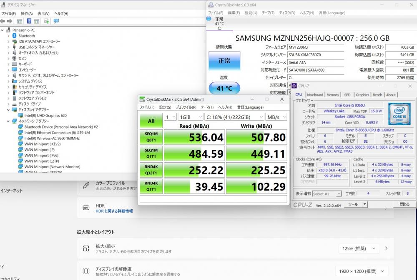Image resolution: width=417 pixels, height=280 pixels.
Task: Click the ディスプレイの解像度 icon in Settings
Action: pos(86,271)
